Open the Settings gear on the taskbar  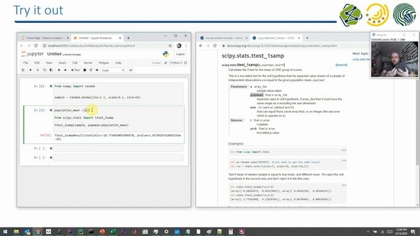(x=166, y=231)
